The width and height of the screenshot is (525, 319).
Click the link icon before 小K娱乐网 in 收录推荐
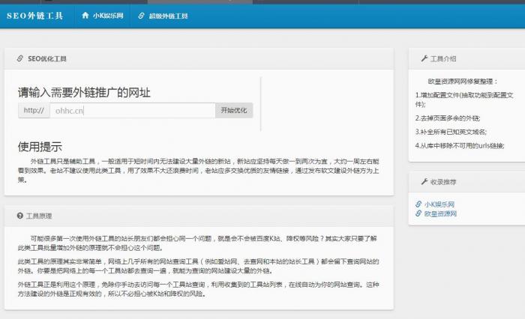tap(418, 204)
